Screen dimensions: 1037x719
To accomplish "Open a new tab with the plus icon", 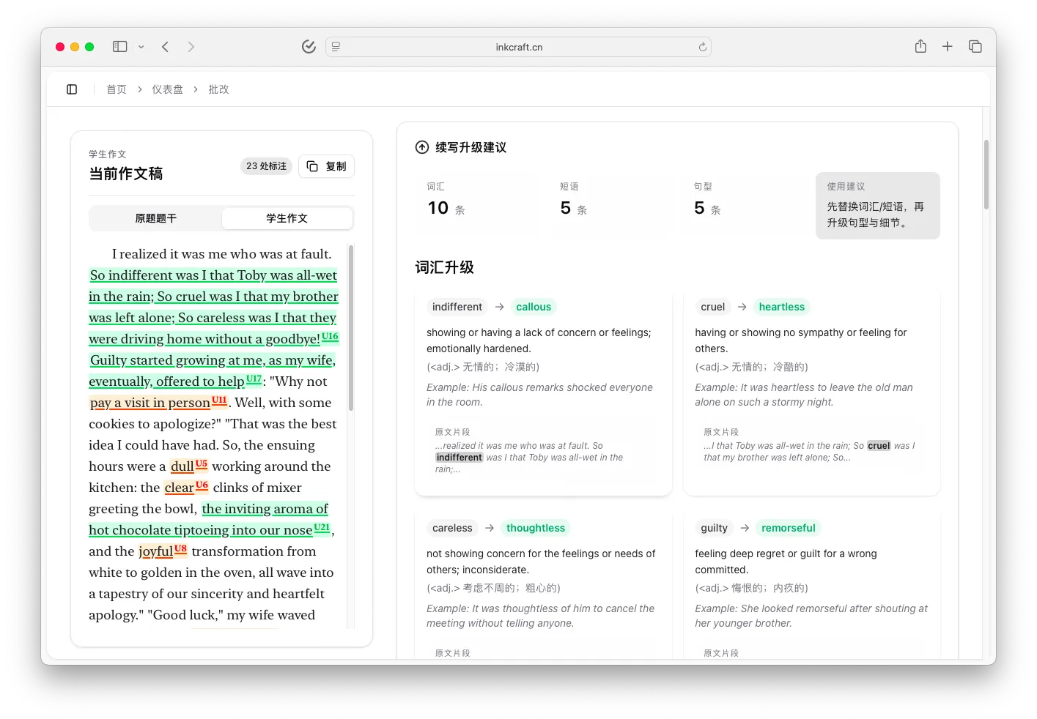I will pyautogui.click(x=947, y=45).
